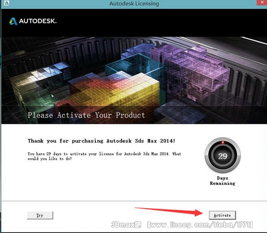Click the linecg.com watermark link text
This screenshot has height=233, width=267.
pyautogui.click(x=200, y=225)
